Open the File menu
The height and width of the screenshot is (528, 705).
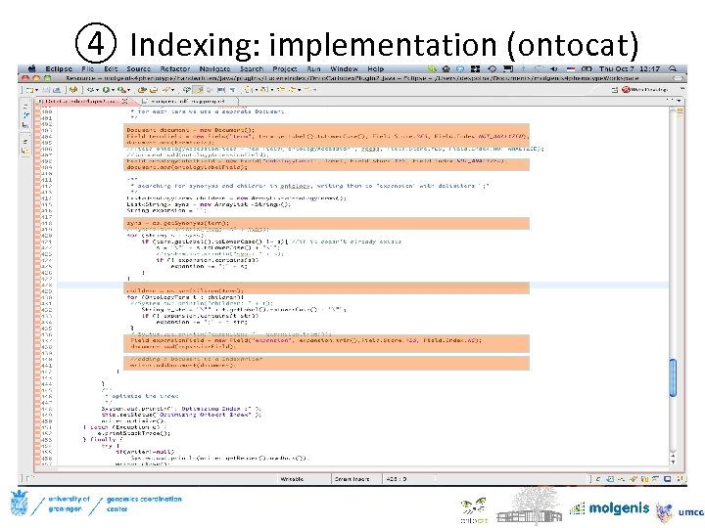point(88,68)
